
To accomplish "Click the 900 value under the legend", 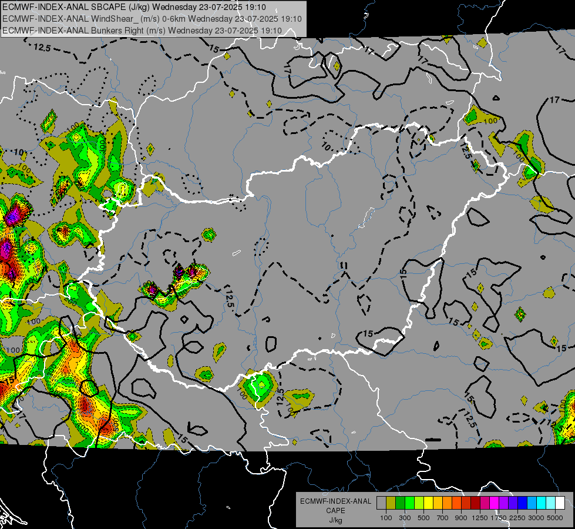I will tap(461, 518).
